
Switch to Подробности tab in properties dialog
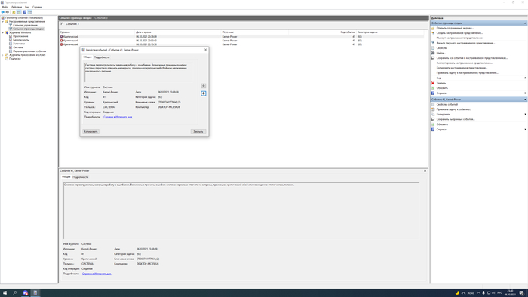tap(102, 57)
